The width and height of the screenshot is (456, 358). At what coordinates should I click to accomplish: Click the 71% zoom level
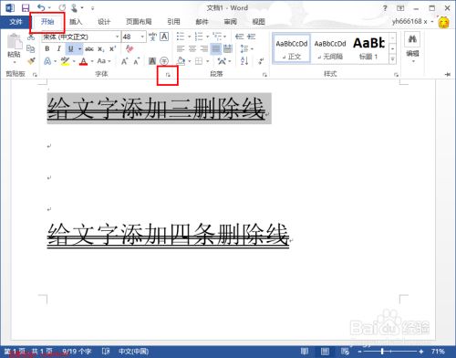pos(438,352)
